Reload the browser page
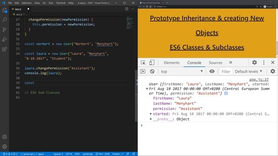 click(147, 6)
